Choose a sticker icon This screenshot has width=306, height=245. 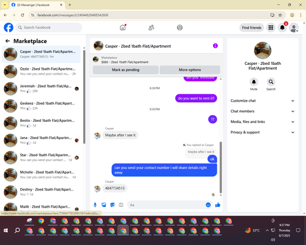coord(113,205)
